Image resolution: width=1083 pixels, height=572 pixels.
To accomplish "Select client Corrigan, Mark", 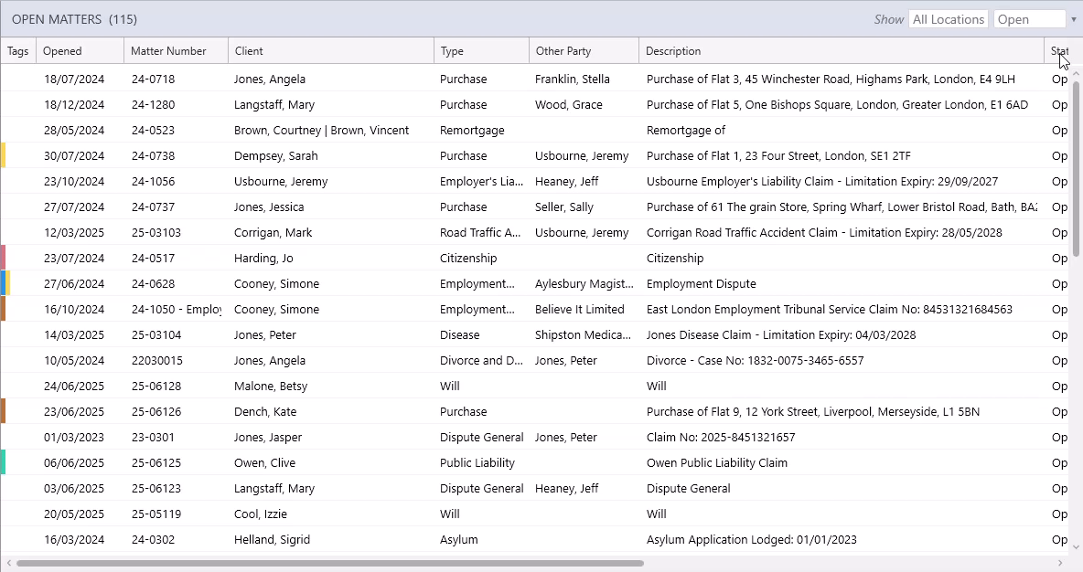I will 273,232.
